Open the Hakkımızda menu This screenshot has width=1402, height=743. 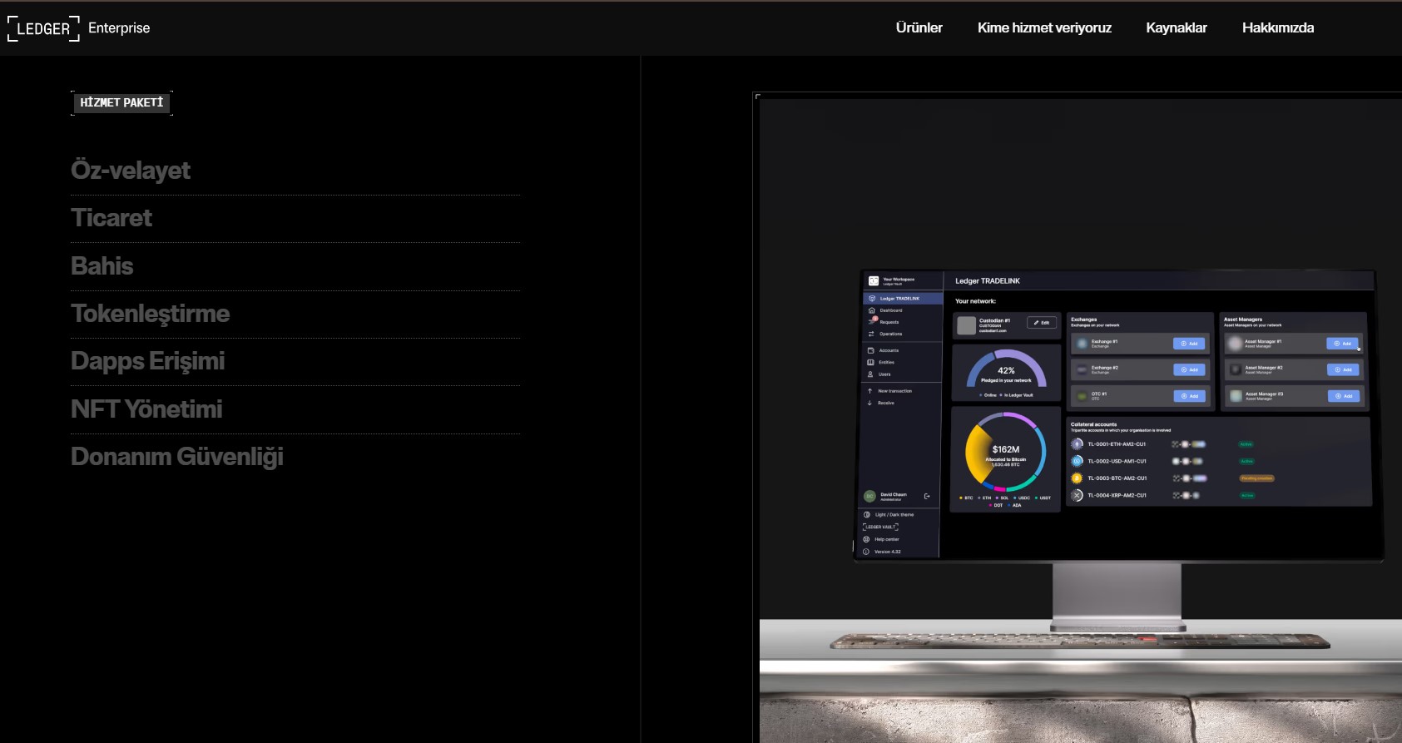tap(1278, 27)
